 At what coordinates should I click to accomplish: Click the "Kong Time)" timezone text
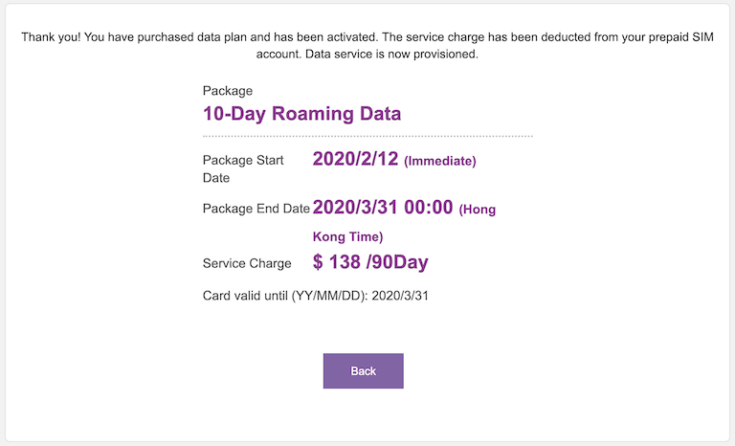point(347,236)
